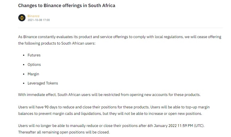The image size is (231, 137).
Task: Select the Options list item
Action: (x=34, y=65)
